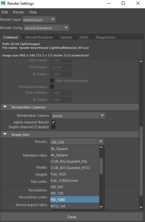This screenshot has width=145, height=222.
Task: Click the main panel scroll-up arrow
Action: point(141,61)
